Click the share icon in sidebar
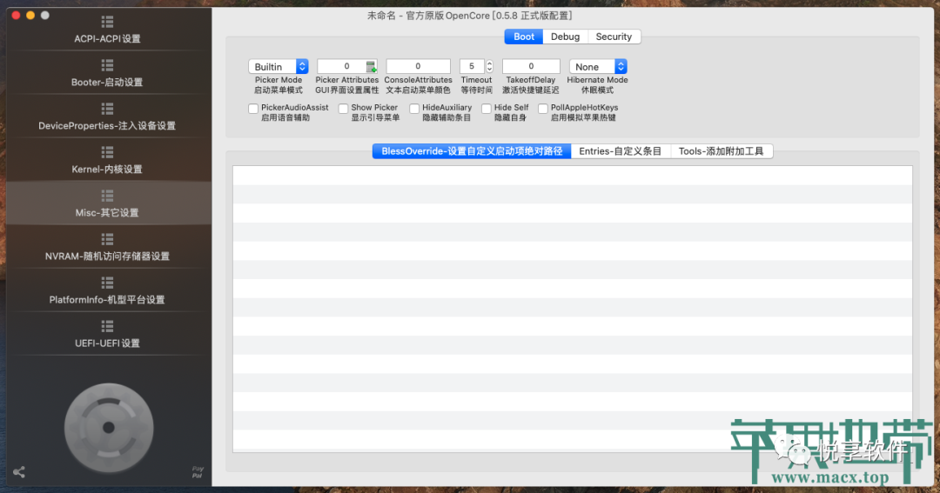Image resolution: width=940 pixels, height=493 pixels. 19,472
